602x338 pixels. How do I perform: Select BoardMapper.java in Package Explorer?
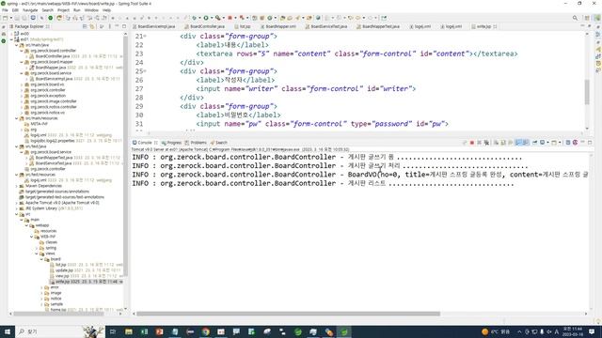click(51, 68)
